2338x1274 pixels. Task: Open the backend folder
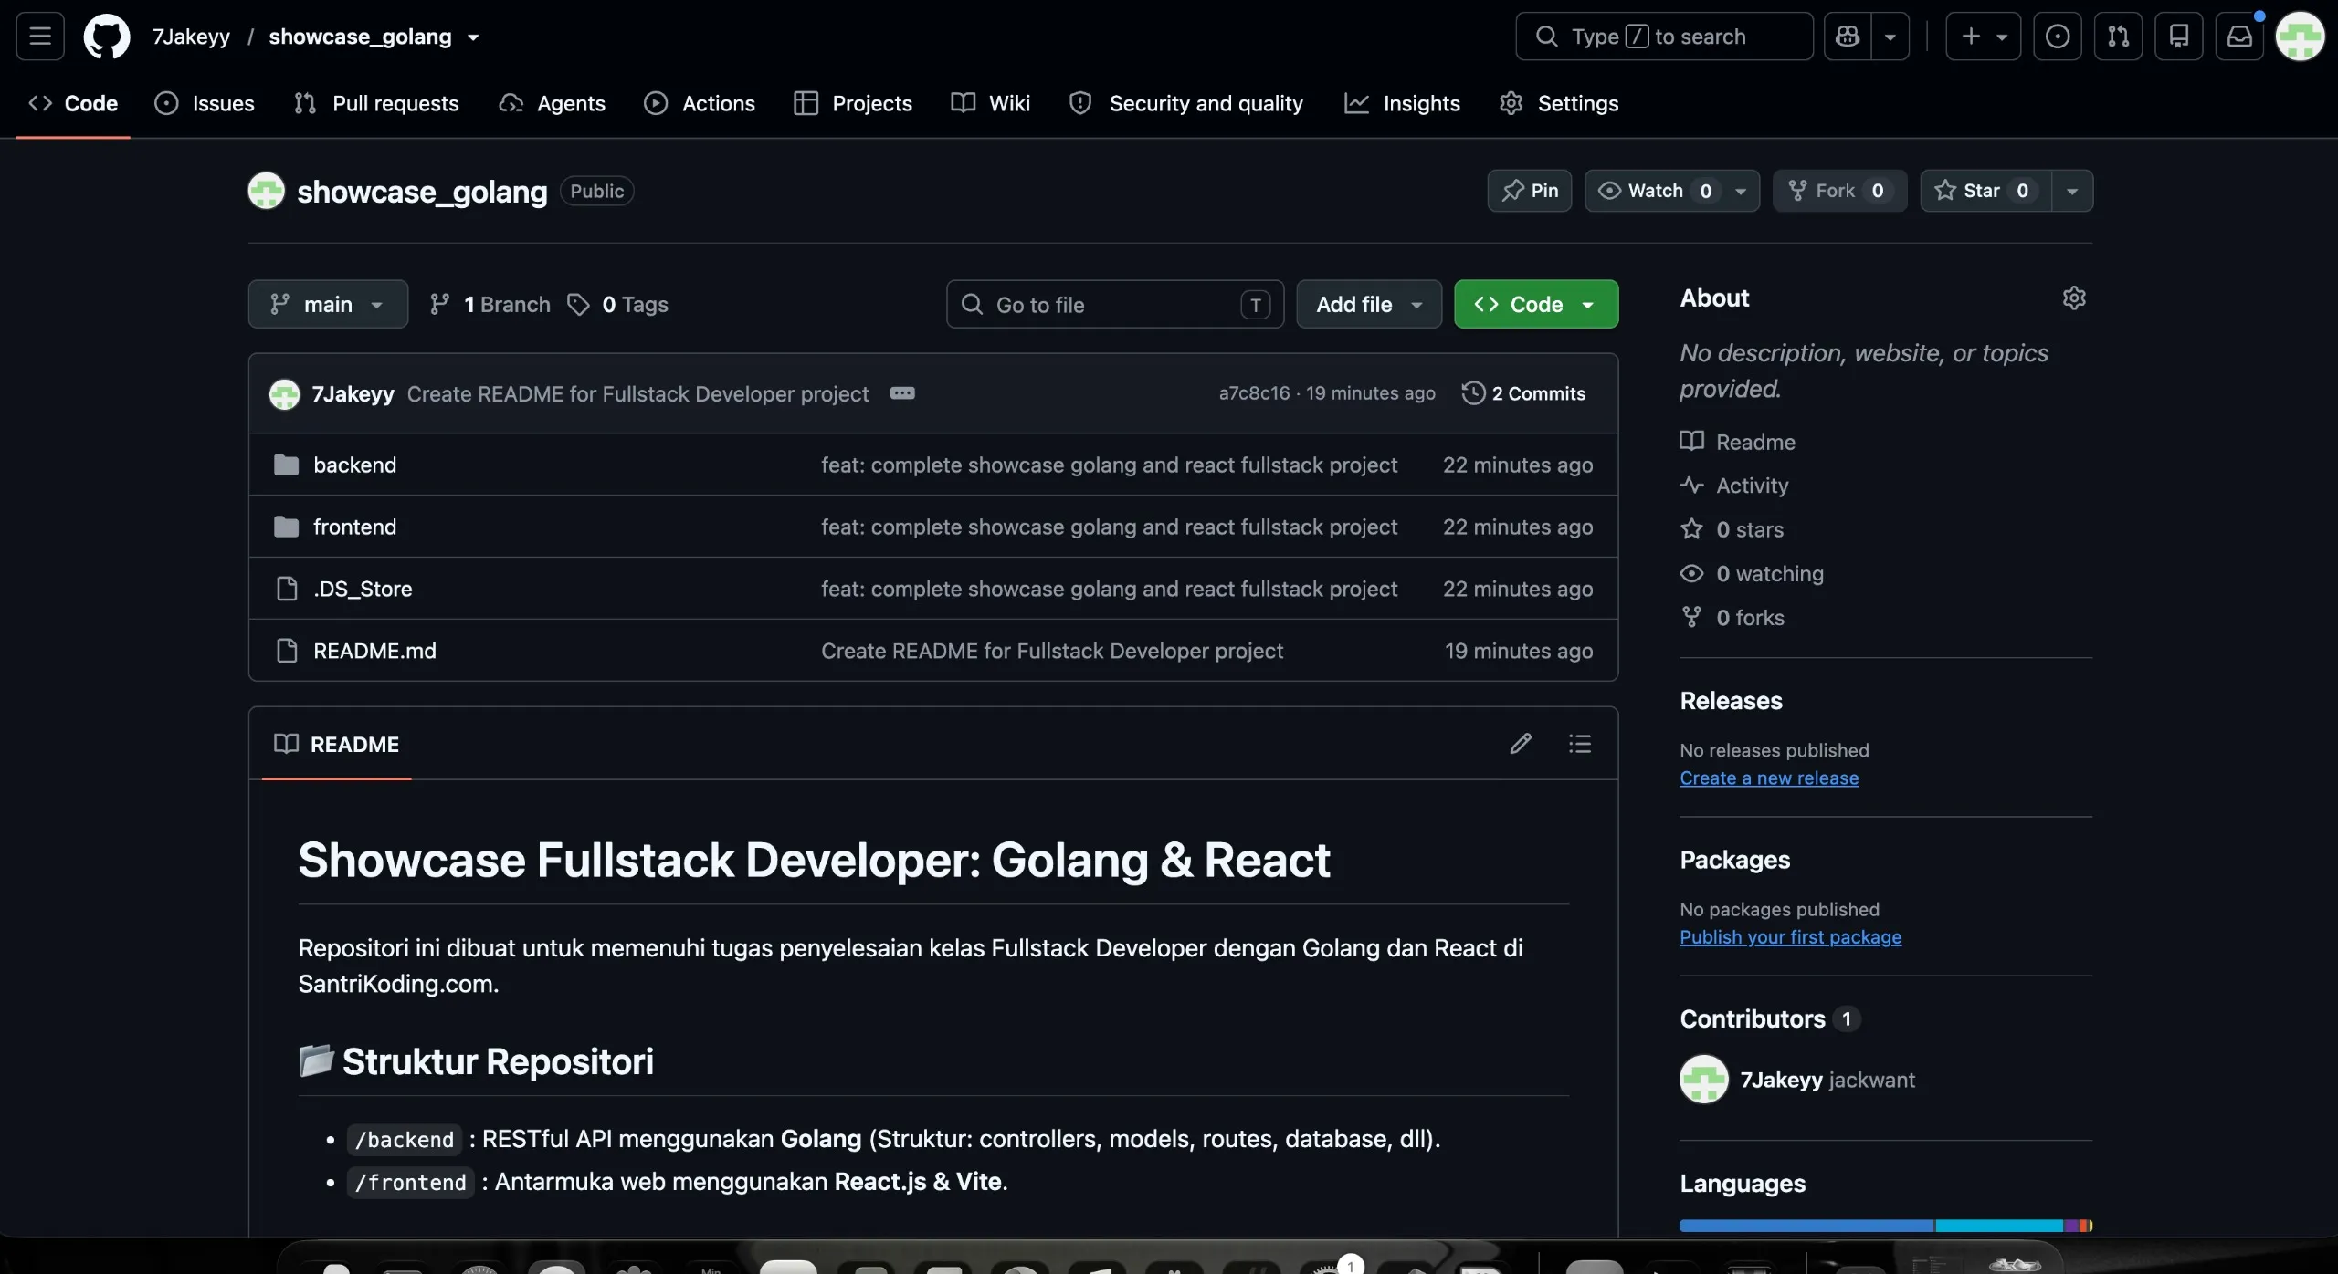[354, 465]
